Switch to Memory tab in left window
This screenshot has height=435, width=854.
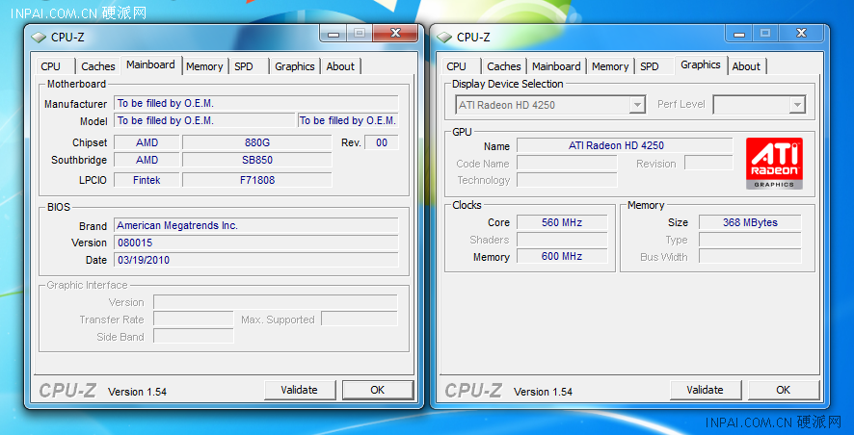[204, 66]
